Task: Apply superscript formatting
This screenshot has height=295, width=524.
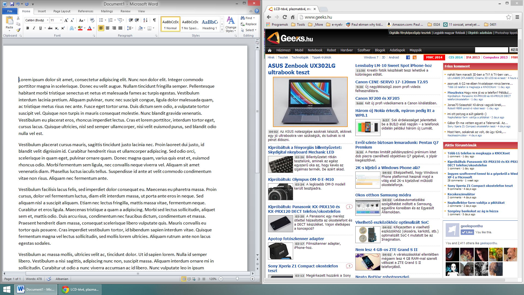Action: [63, 28]
